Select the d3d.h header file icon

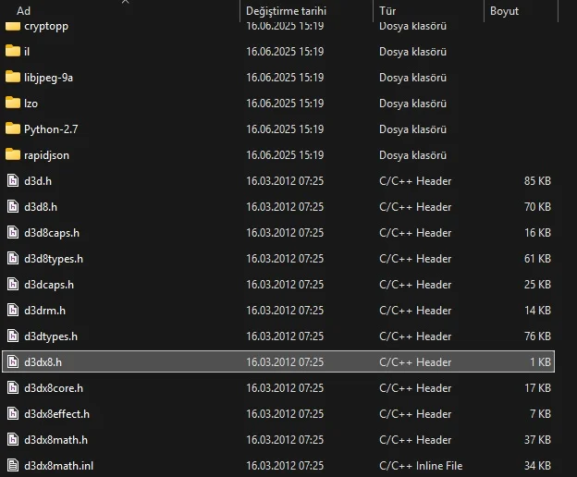(13, 181)
